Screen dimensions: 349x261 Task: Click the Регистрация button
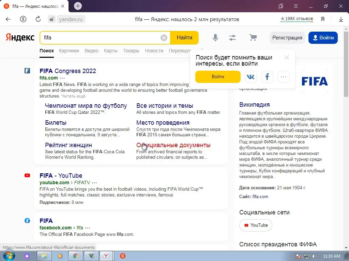(287, 38)
